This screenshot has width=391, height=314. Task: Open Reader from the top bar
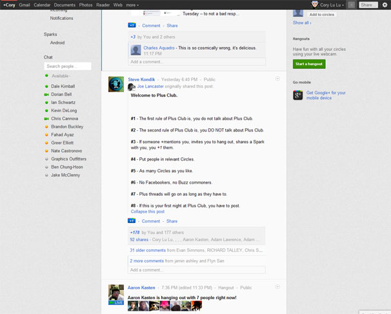pos(103,5)
